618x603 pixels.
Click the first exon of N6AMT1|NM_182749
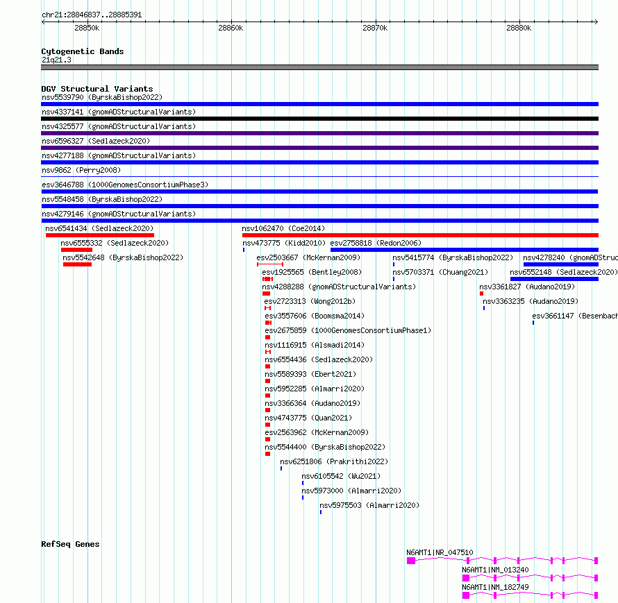[466, 595]
